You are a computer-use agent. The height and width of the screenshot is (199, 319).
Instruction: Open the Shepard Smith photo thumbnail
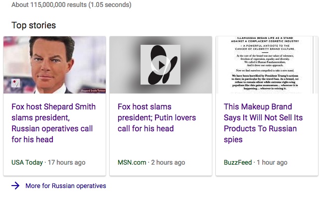(54, 65)
